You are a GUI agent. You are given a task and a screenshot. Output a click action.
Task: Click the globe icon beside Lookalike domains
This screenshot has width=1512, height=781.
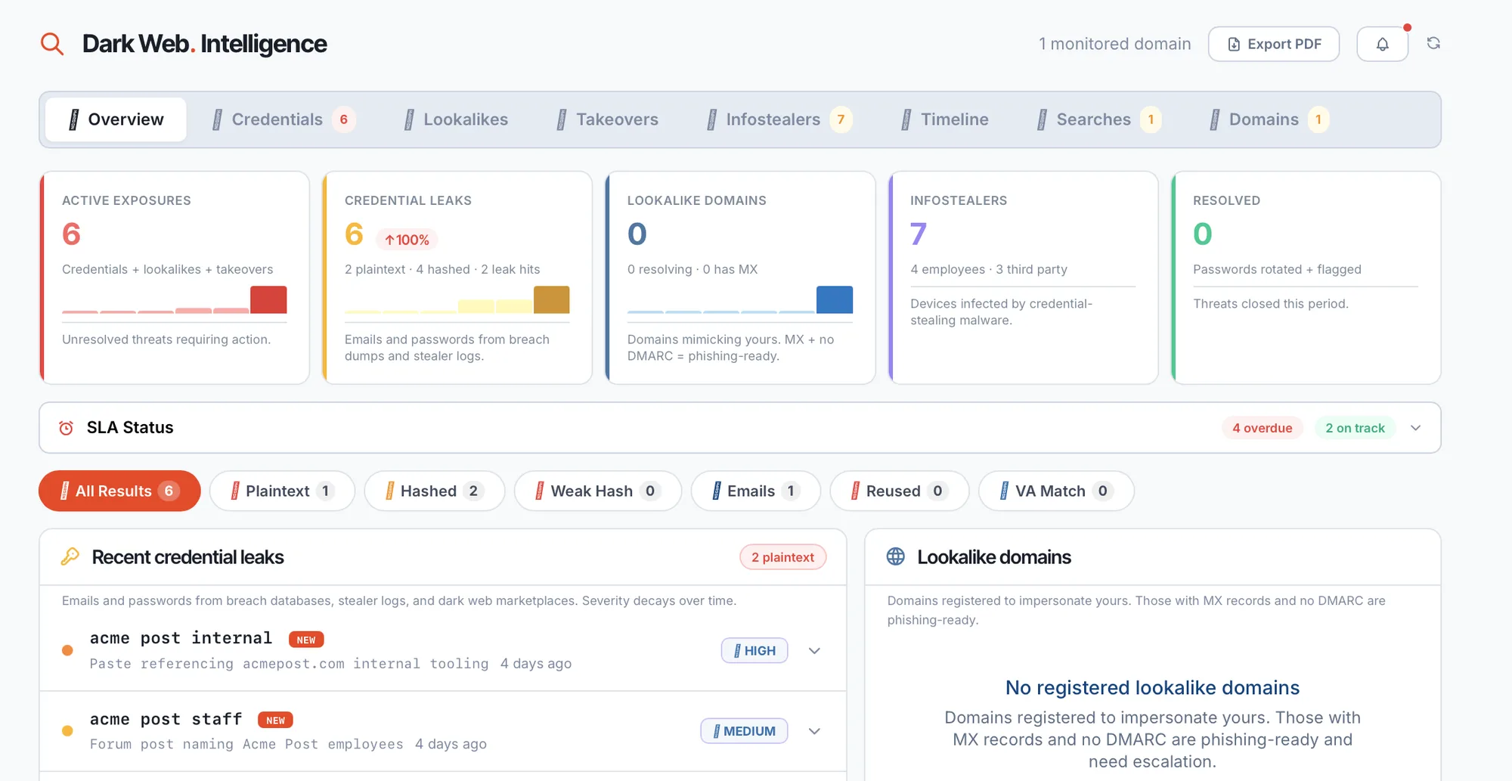(x=896, y=557)
